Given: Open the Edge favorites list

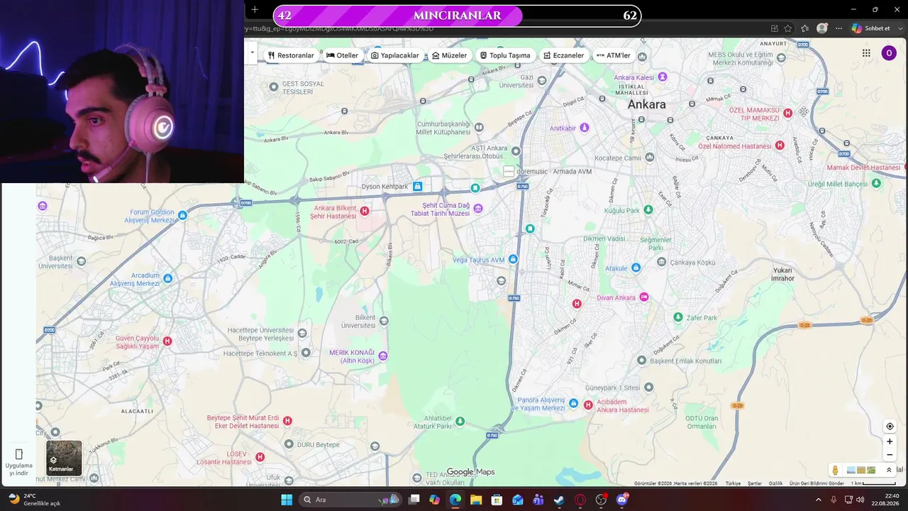Looking at the screenshot, I should [x=804, y=28].
